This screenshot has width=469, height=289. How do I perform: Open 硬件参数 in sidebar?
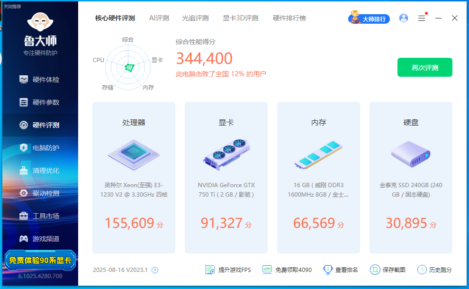[x=39, y=102]
